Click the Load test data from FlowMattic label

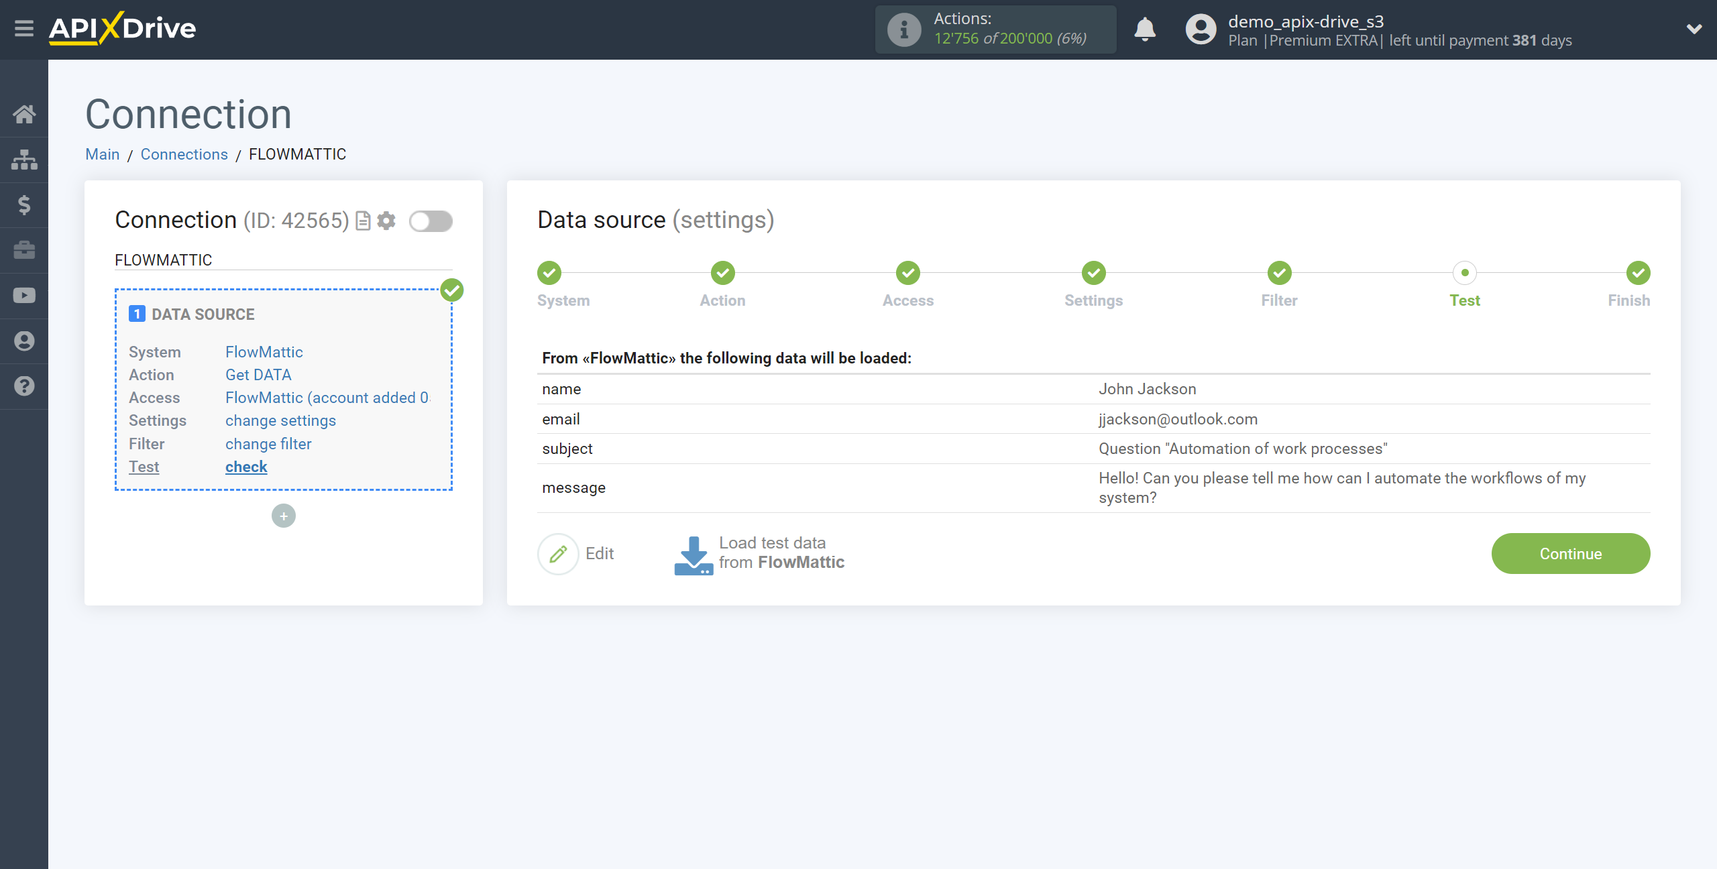click(x=781, y=553)
